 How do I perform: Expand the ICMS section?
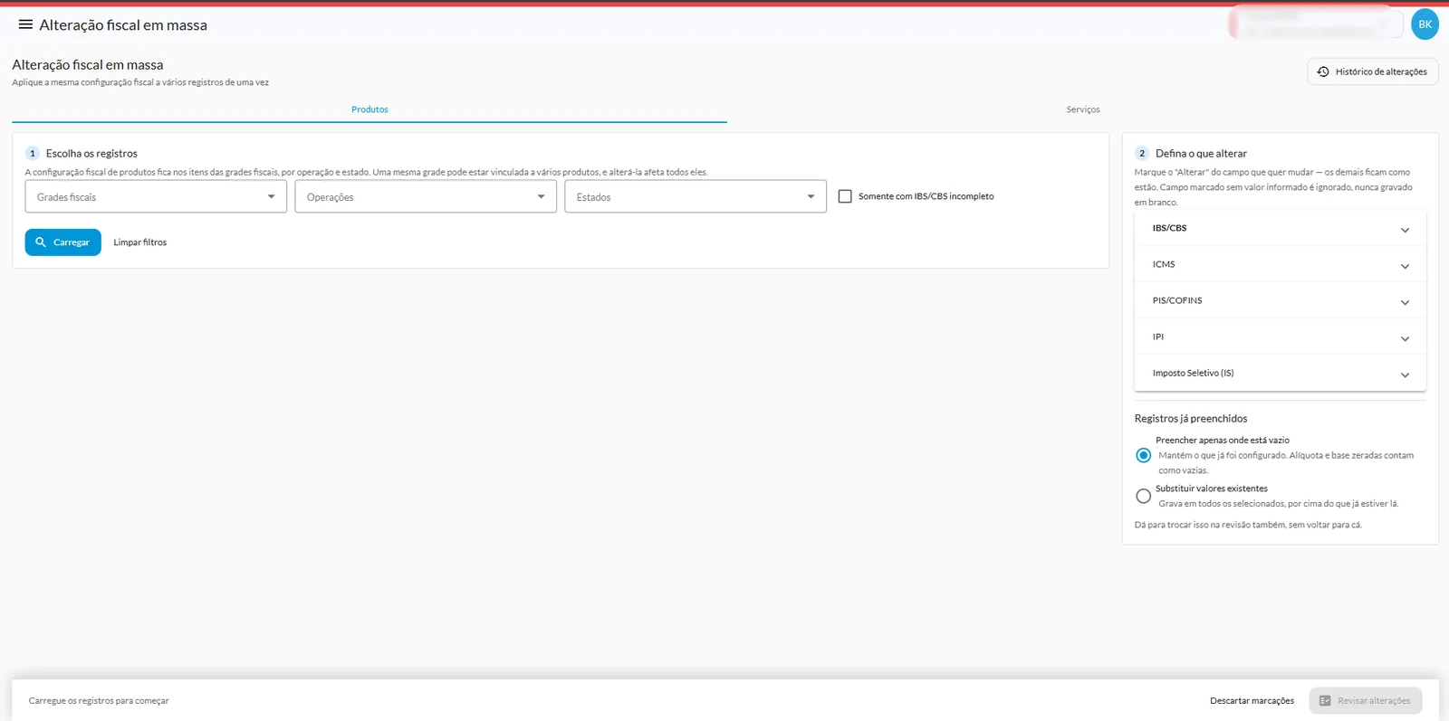coord(1281,264)
